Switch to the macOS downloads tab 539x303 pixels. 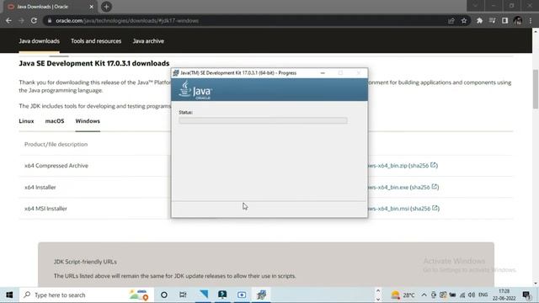(55, 121)
